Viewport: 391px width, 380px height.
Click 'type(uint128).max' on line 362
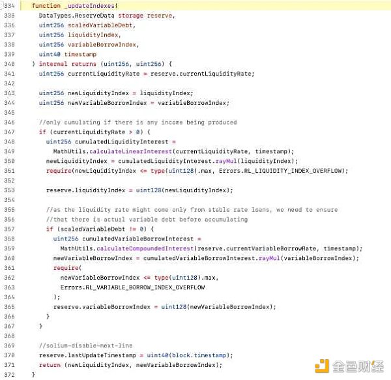tap(184, 278)
